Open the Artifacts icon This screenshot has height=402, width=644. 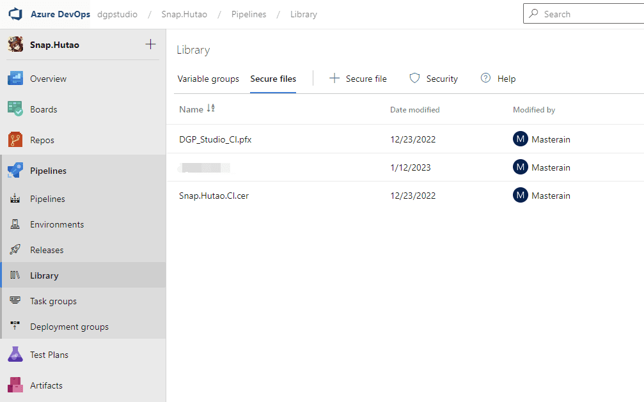tap(15, 385)
